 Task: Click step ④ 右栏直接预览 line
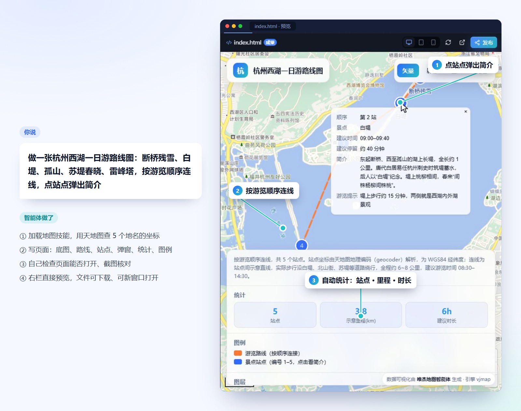(x=89, y=278)
